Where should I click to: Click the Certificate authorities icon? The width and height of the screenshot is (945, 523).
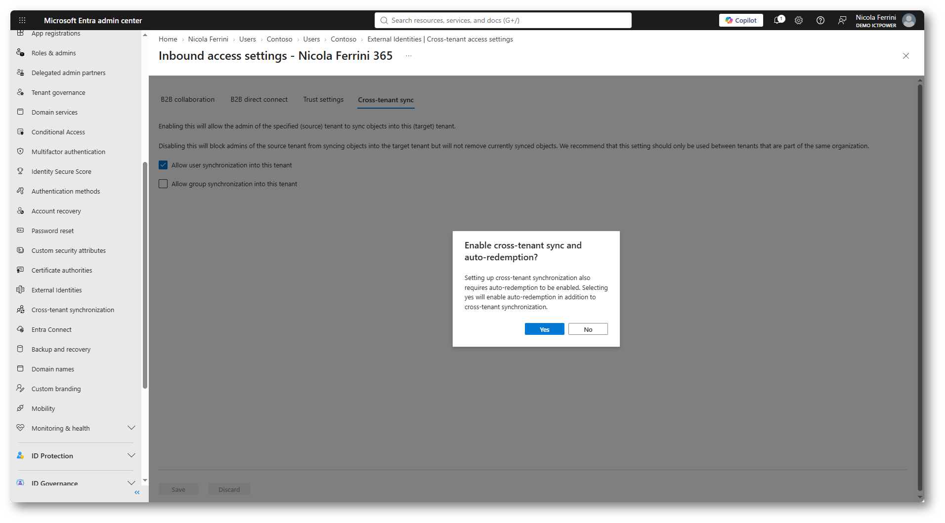[20, 270]
